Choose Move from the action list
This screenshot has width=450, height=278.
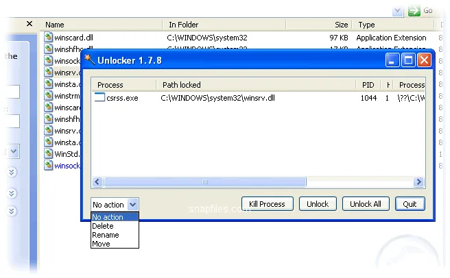tap(115, 244)
